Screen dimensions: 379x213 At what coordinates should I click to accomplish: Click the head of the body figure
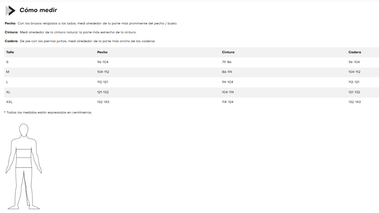click(x=24, y=130)
